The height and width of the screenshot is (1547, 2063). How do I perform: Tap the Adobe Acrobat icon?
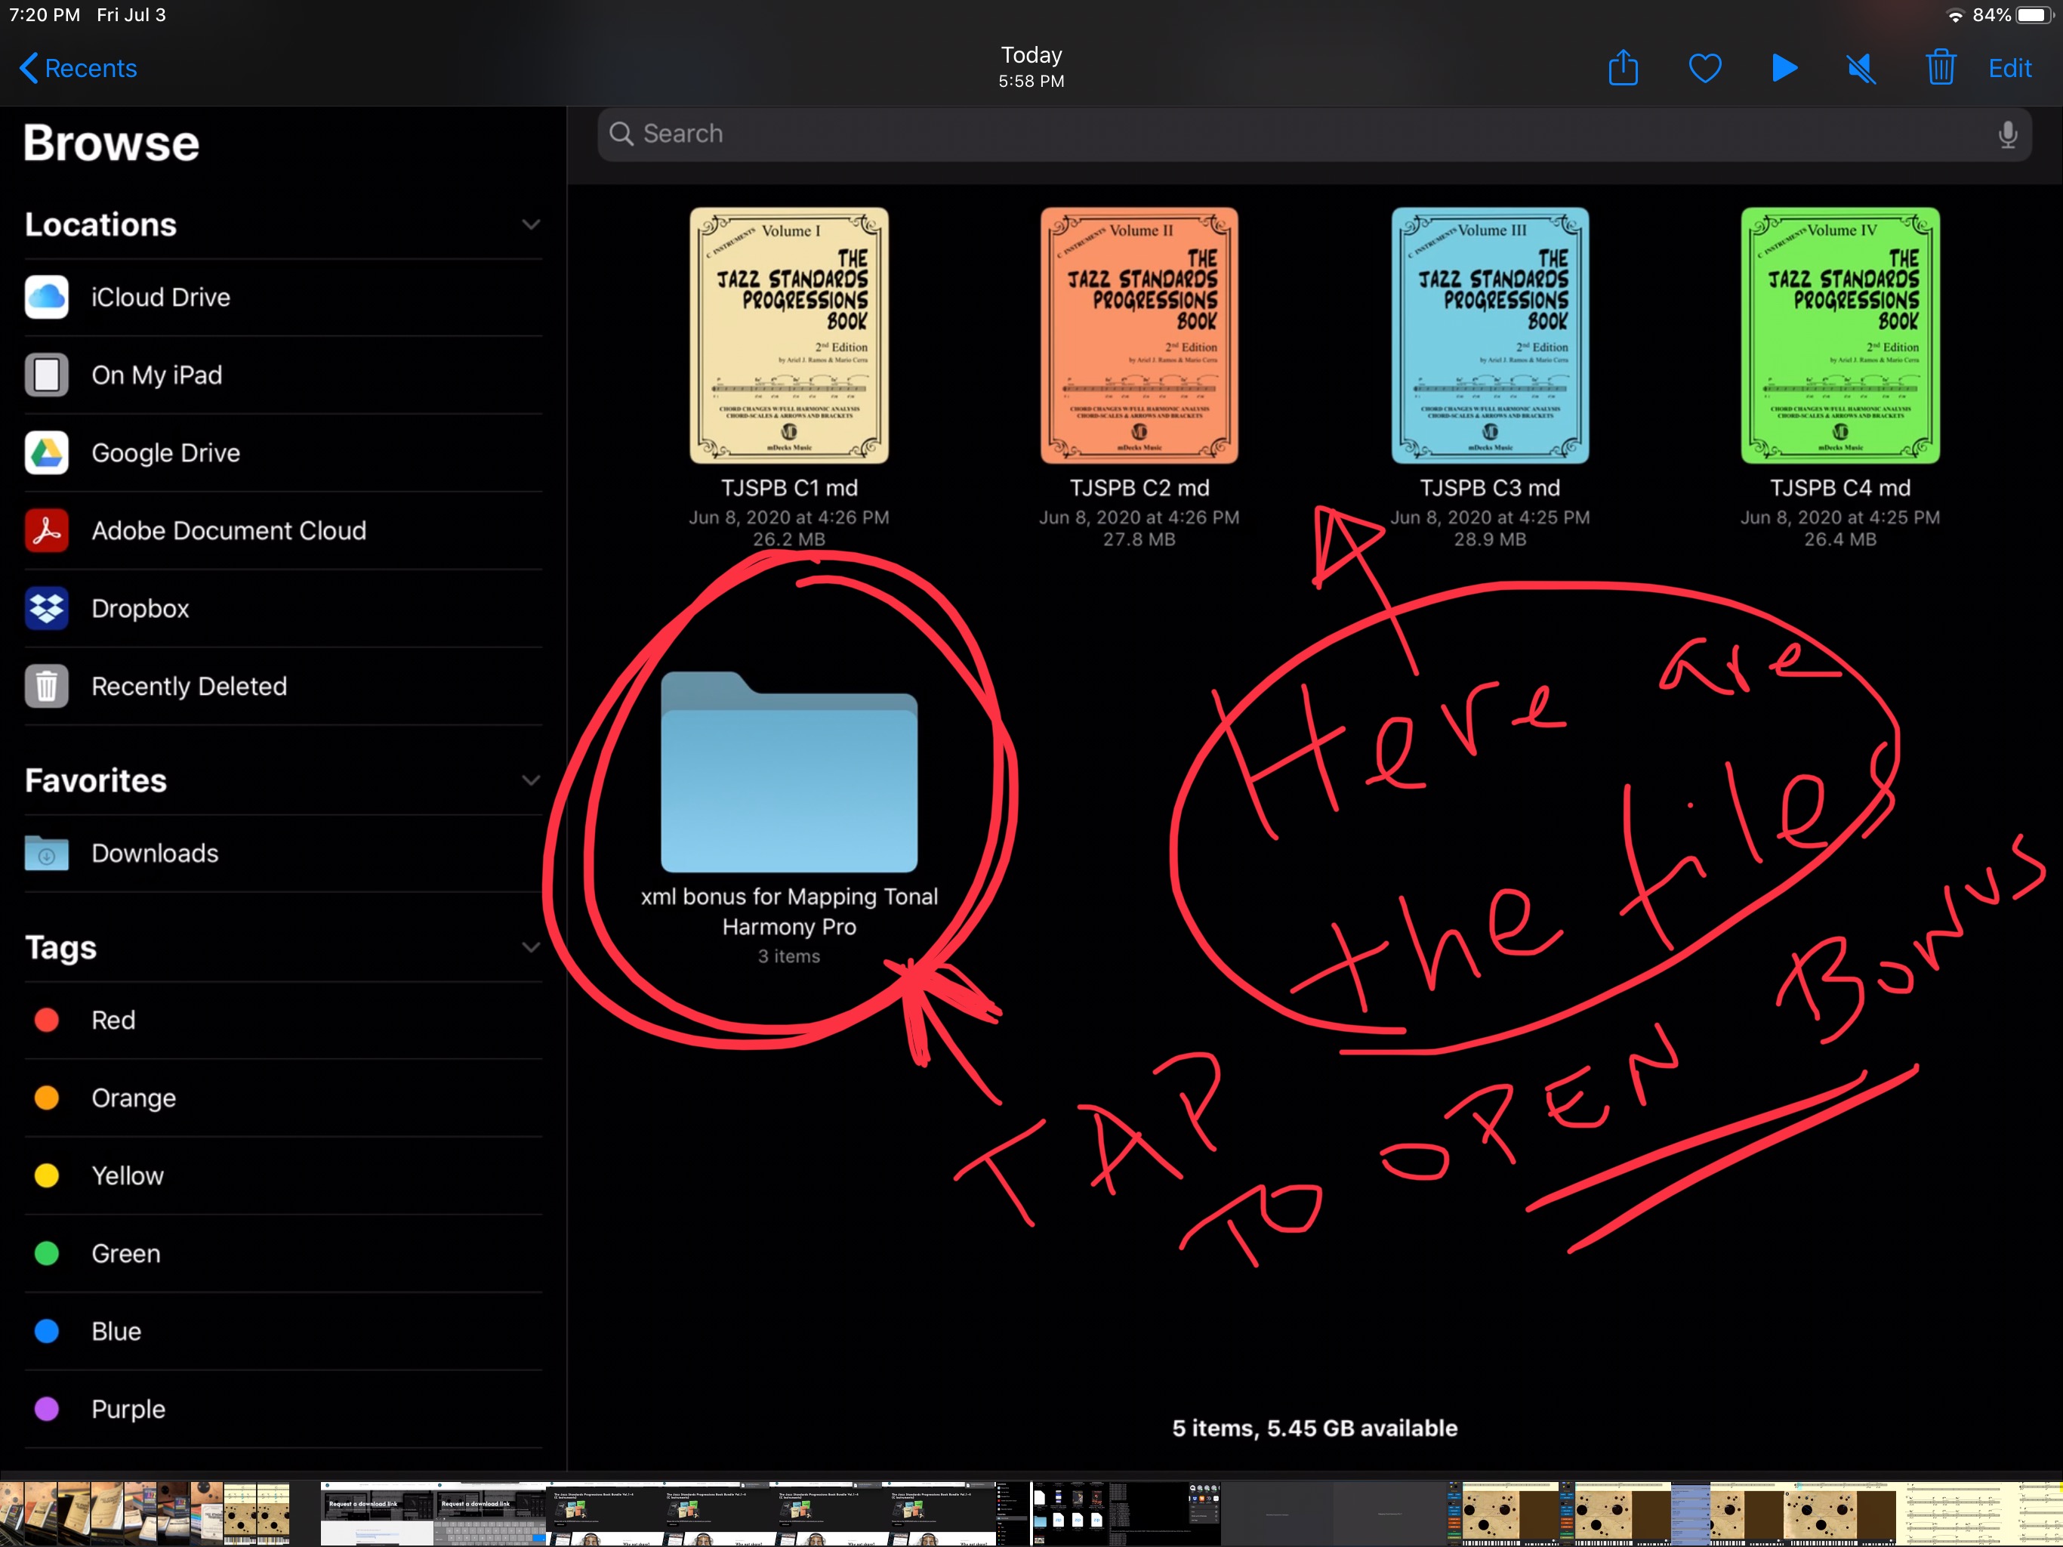[x=47, y=531]
